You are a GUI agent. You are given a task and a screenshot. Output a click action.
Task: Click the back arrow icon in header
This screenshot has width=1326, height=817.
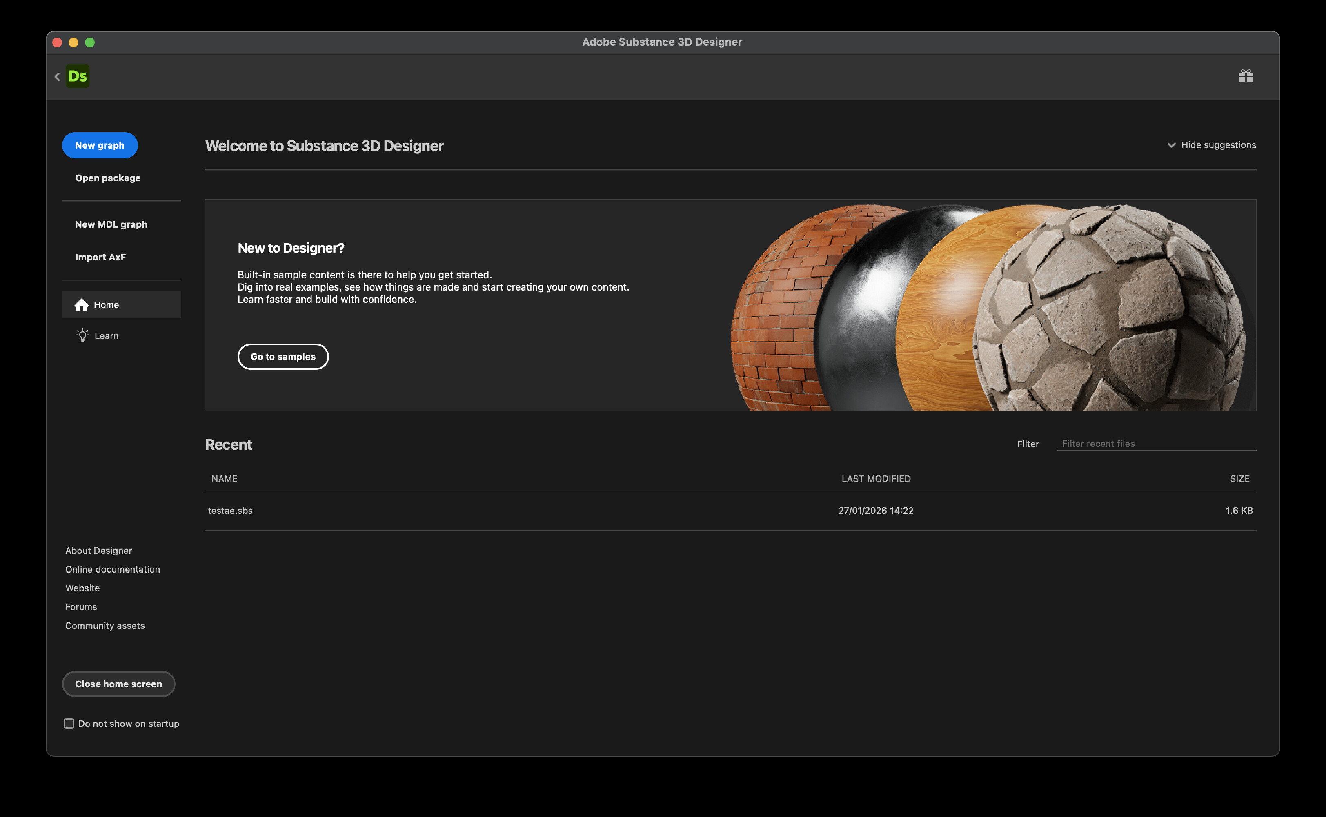pos(57,76)
